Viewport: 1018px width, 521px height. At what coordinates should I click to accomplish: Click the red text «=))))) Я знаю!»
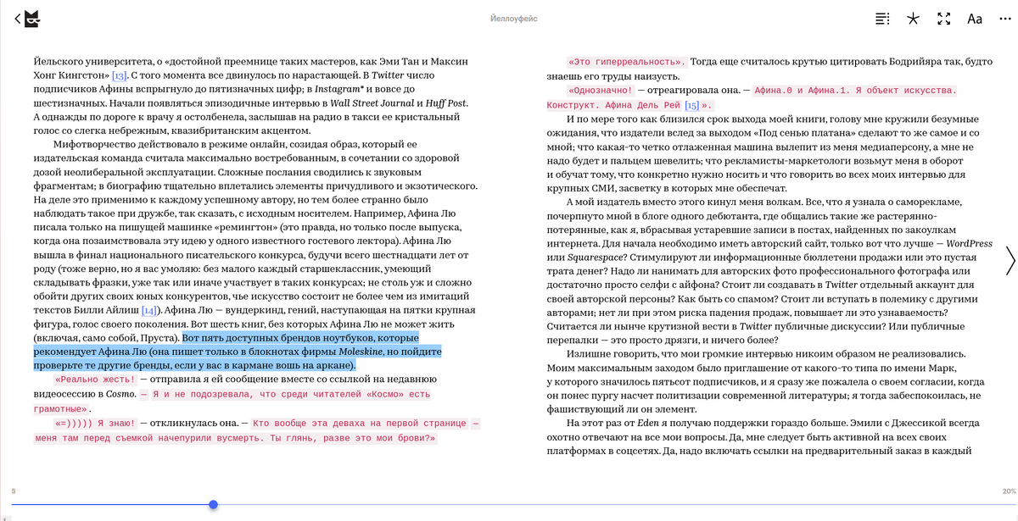coord(97,423)
